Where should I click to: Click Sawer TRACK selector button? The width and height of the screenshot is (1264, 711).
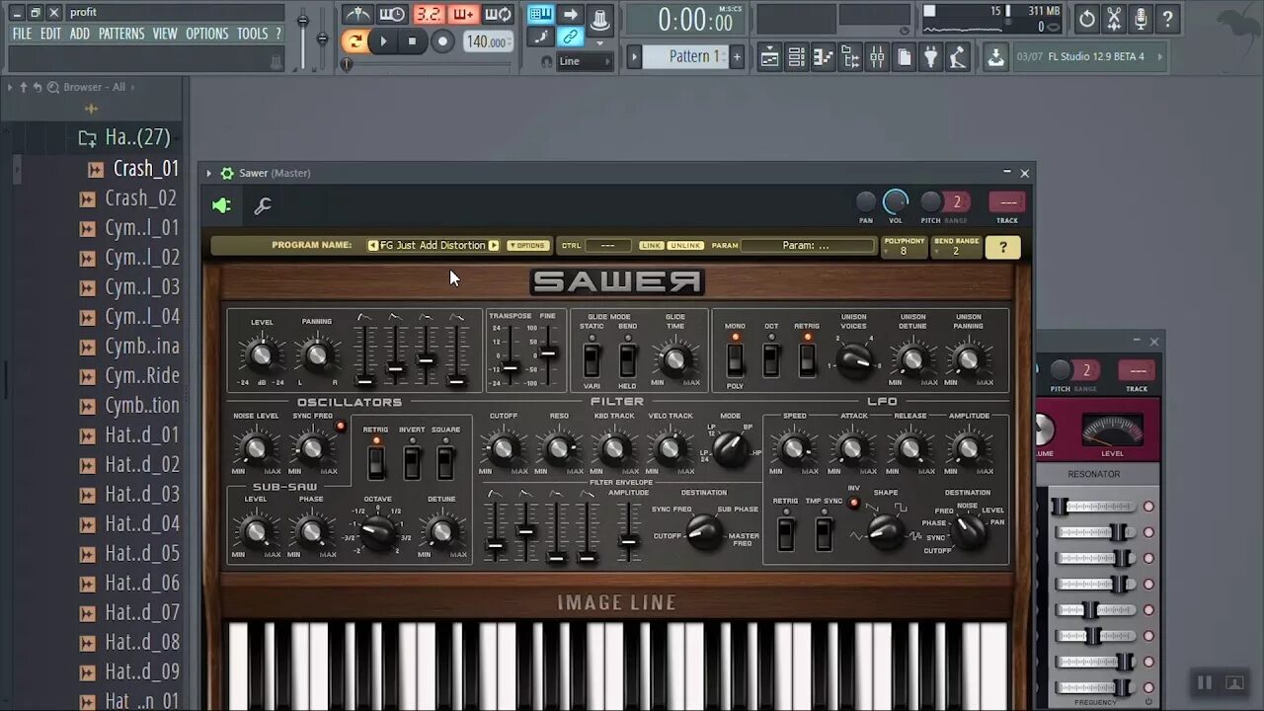pos(1007,201)
